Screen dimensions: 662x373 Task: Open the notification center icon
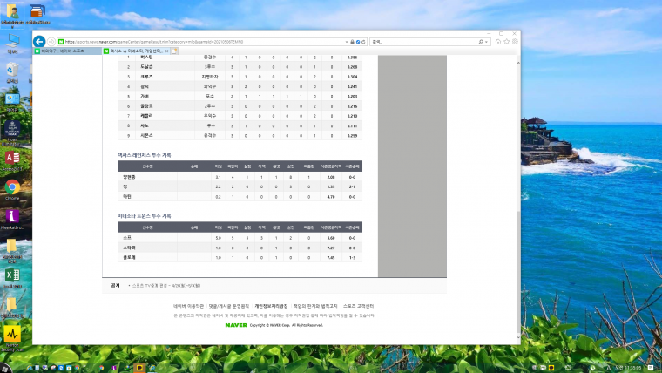click(x=651, y=368)
